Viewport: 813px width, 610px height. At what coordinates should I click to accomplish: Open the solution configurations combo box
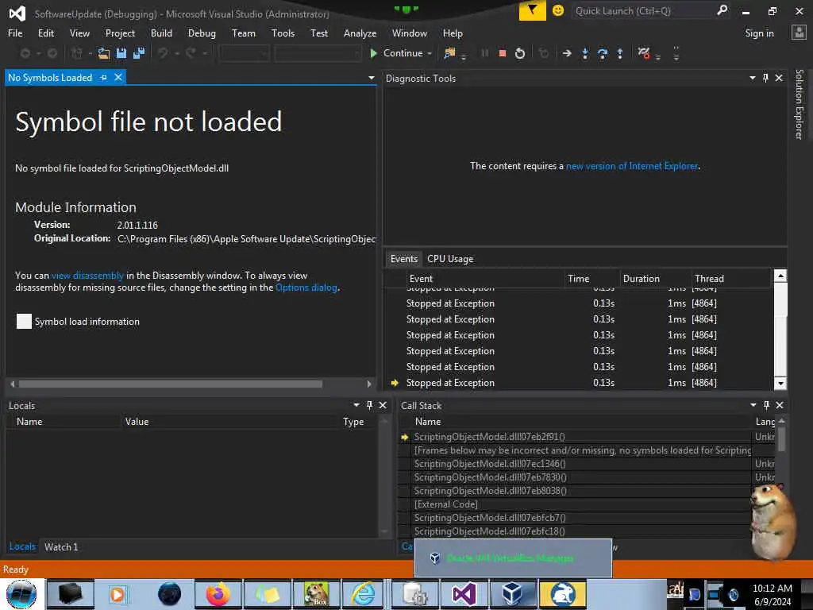tap(244, 53)
